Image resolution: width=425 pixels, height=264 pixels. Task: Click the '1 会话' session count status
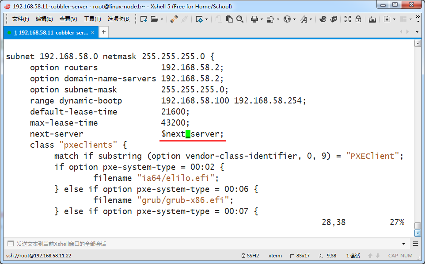pos(353,256)
